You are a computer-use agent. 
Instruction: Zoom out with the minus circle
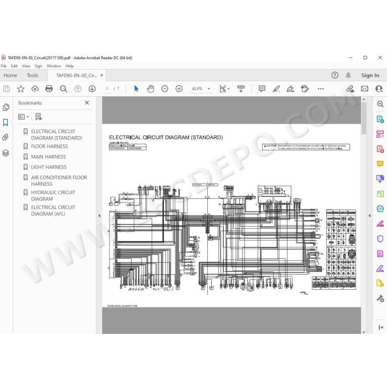pos(165,88)
